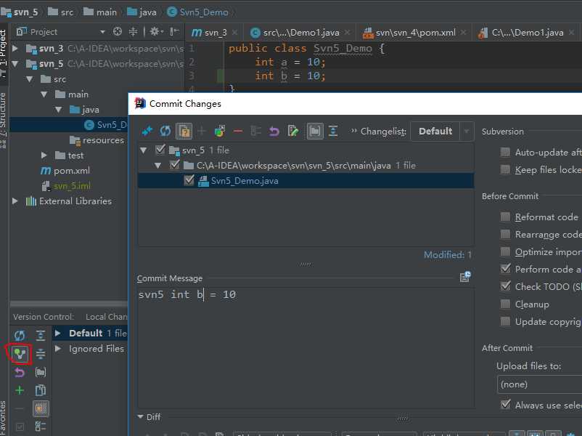Collapse the Diff section
Image resolution: width=582 pixels, height=436 pixels.
(x=140, y=416)
